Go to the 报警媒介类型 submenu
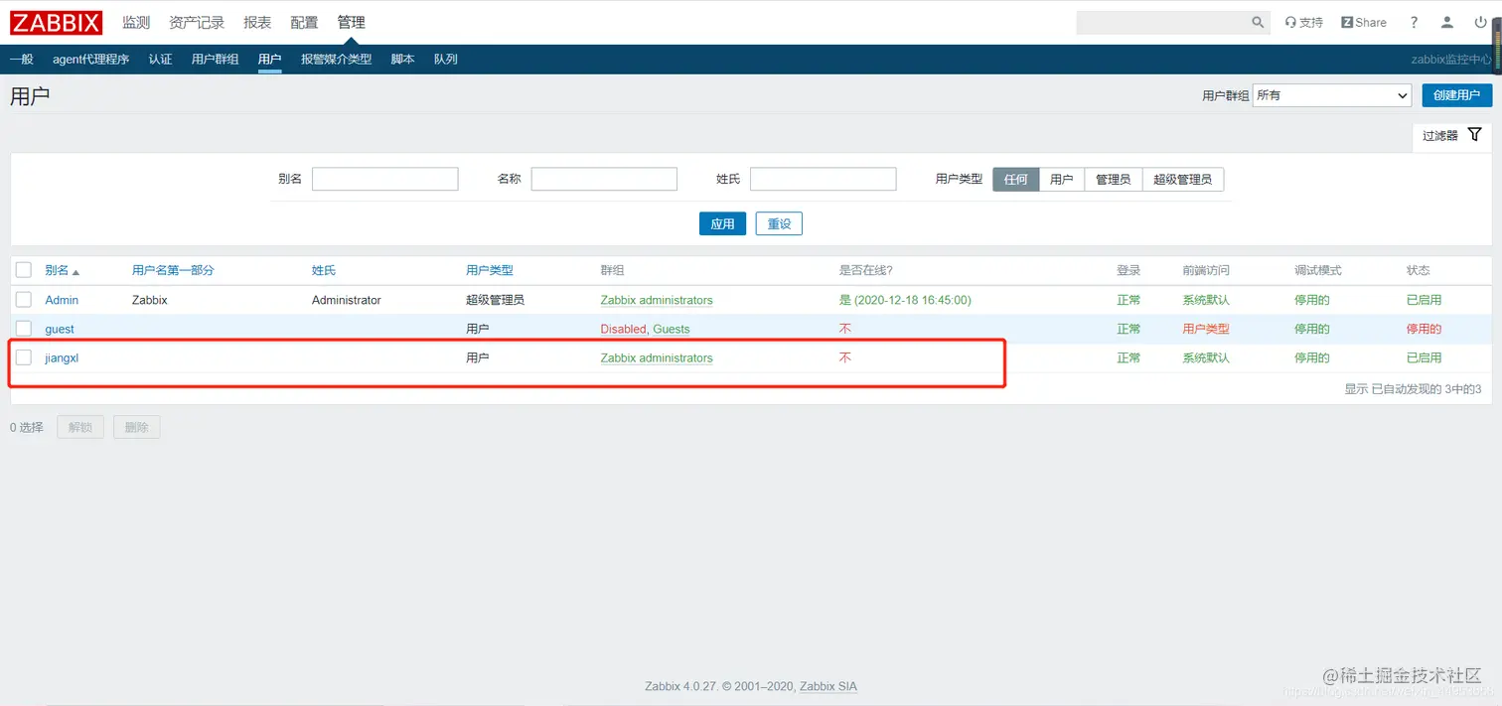 click(336, 60)
